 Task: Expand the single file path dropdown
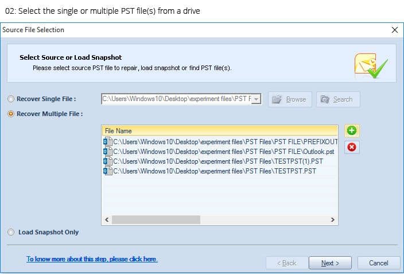[x=257, y=99]
